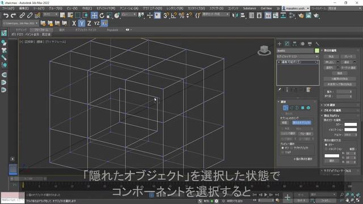Screen dimensions: 363x204
Task: Click the highlighted cull Occluded button
Action: (x=302, y=122)
